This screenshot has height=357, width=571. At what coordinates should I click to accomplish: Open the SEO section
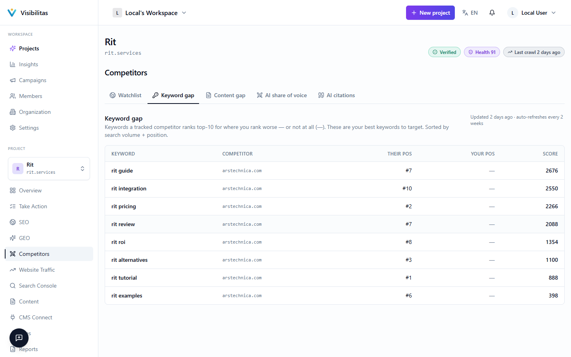pos(49,222)
